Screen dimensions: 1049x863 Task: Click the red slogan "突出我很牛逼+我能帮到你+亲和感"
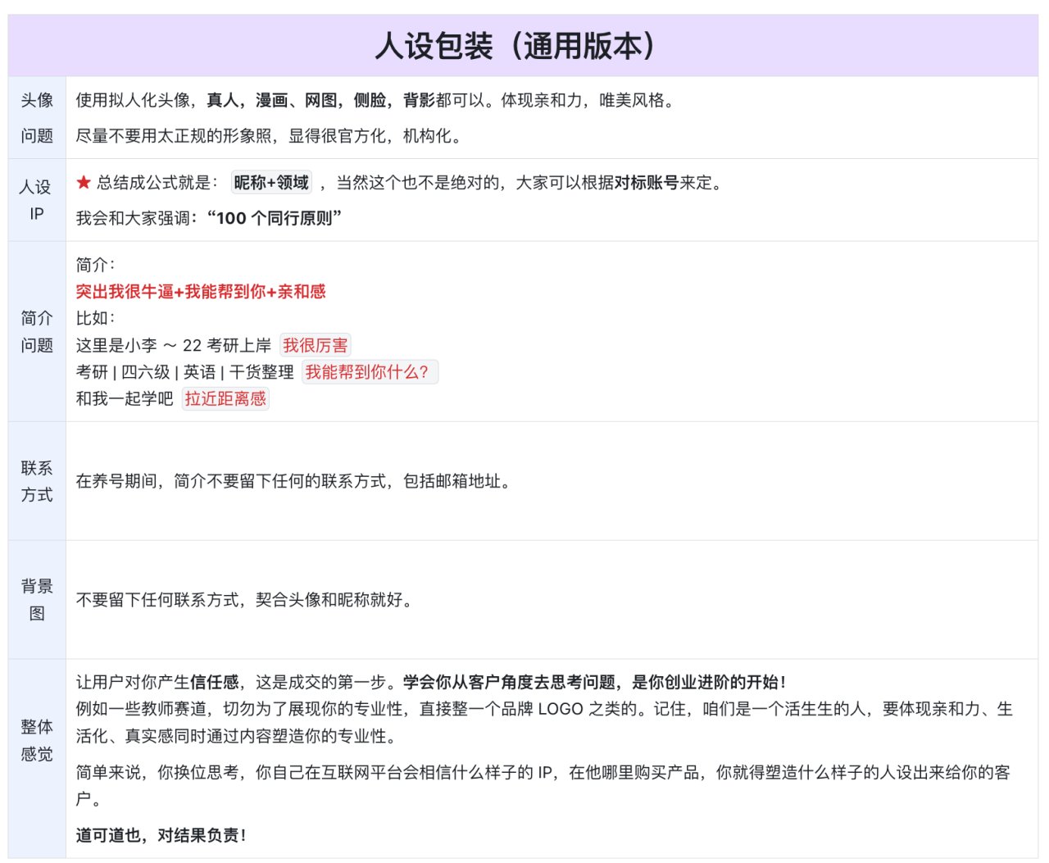pos(199,292)
